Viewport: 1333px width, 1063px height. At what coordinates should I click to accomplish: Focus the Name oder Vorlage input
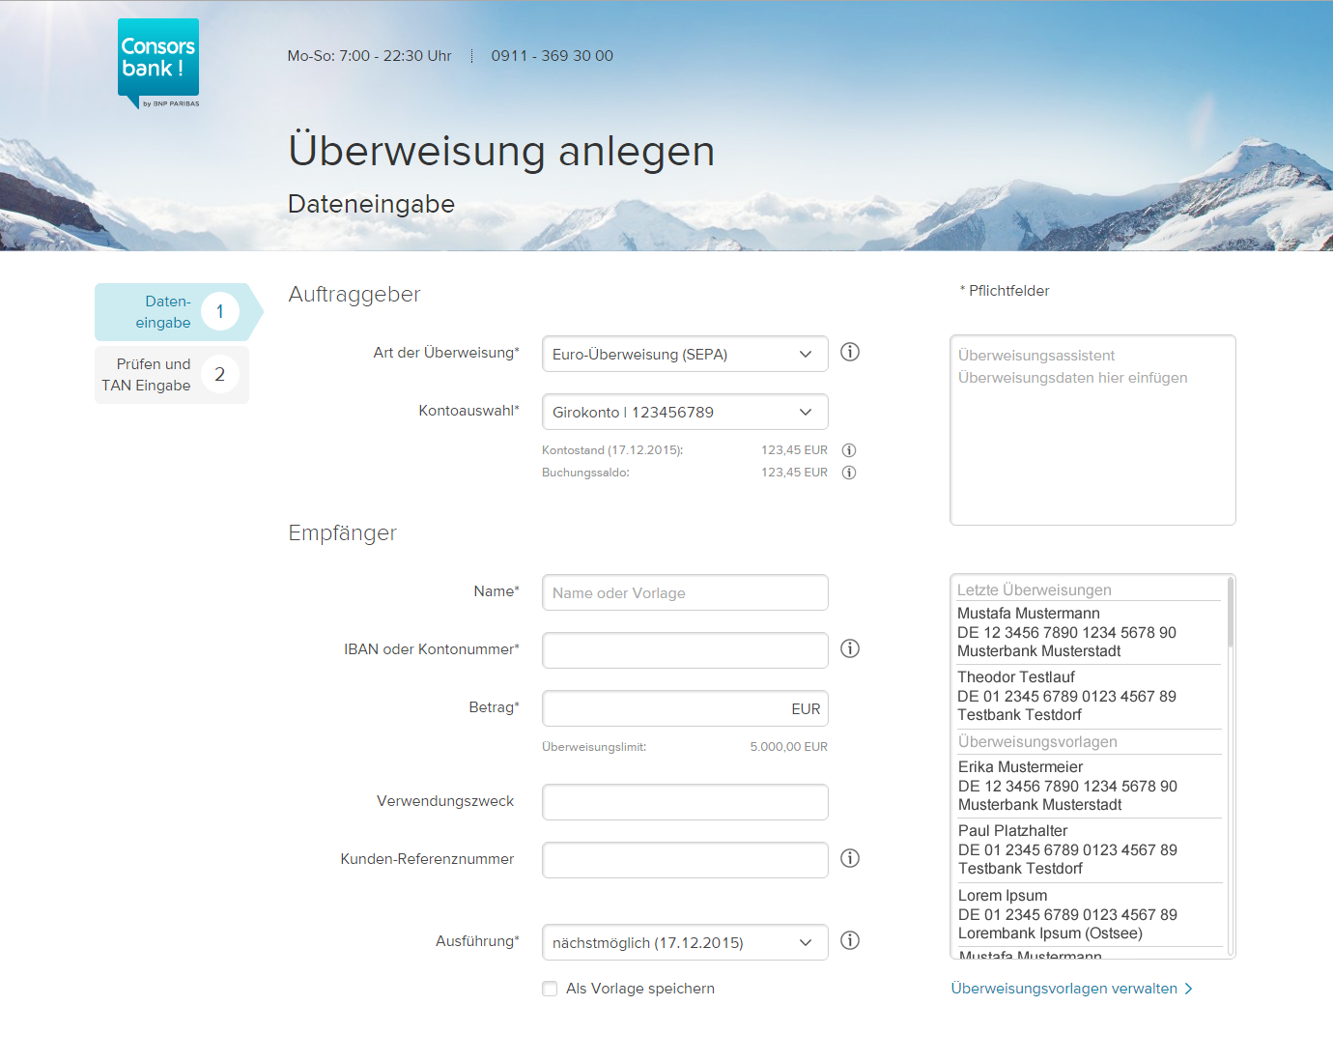click(x=685, y=592)
